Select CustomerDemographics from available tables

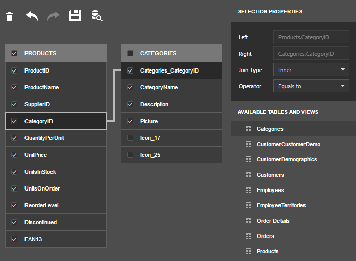coord(286,159)
